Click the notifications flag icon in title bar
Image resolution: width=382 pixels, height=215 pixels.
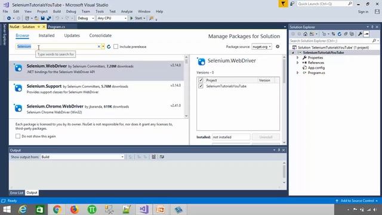[283, 4]
